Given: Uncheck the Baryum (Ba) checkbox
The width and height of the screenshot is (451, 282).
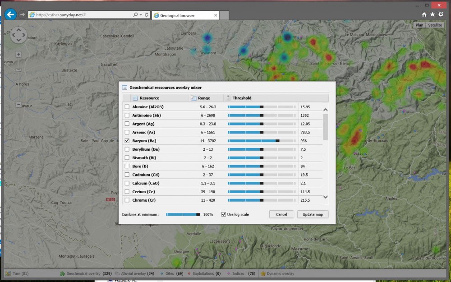Looking at the screenshot, I should (127, 141).
